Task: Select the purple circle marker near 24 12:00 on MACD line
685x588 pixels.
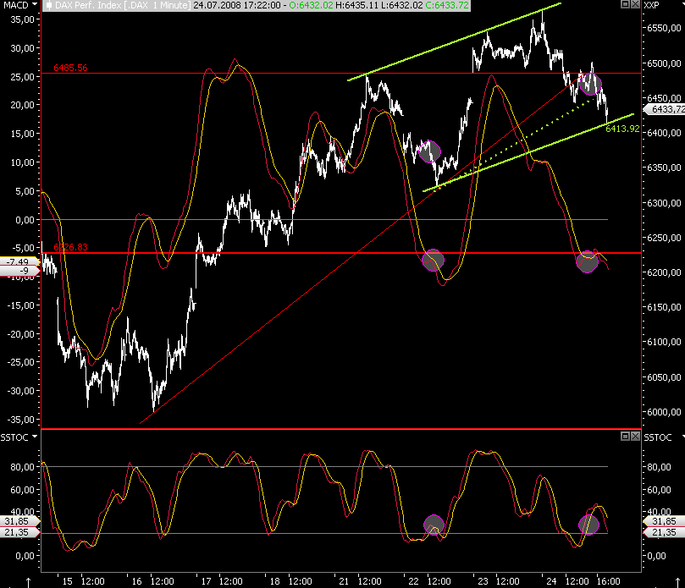Action: pyautogui.click(x=587, y=261)
